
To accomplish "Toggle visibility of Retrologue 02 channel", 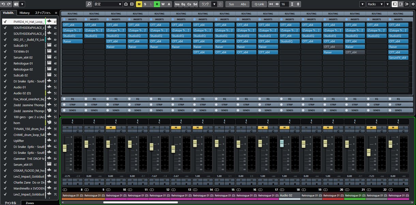I will coord(5,69).
